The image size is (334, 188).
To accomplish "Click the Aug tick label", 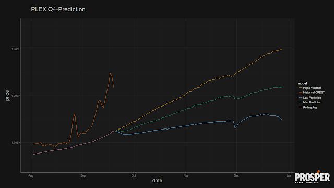I will click(x=31, y=175).
